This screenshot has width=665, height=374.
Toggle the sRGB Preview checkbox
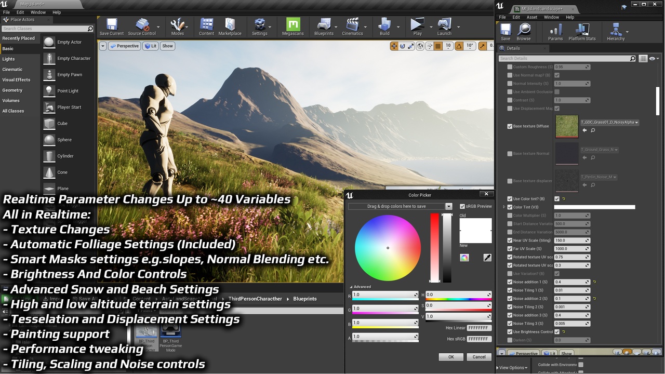click(462, 206)
